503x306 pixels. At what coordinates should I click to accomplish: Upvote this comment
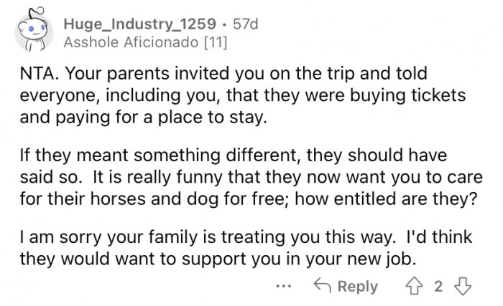coord(415,286)
